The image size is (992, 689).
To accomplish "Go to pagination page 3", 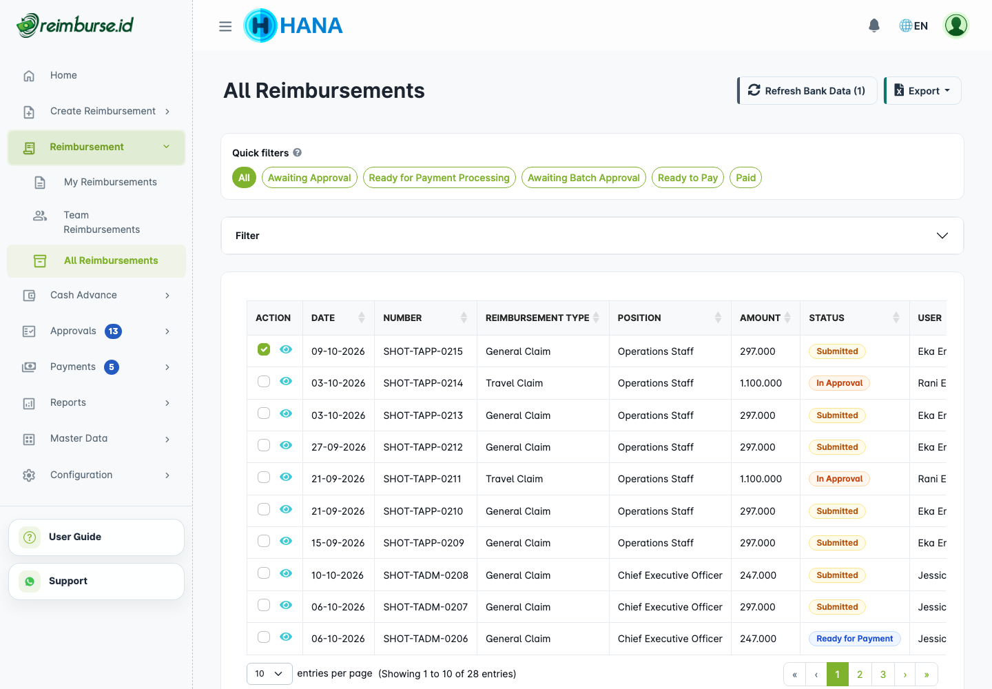I will pos(883,675).
